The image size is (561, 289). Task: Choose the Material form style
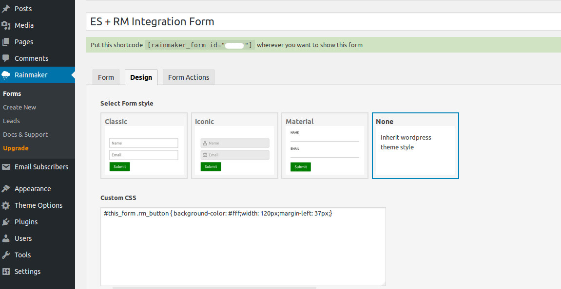(325, 146)
